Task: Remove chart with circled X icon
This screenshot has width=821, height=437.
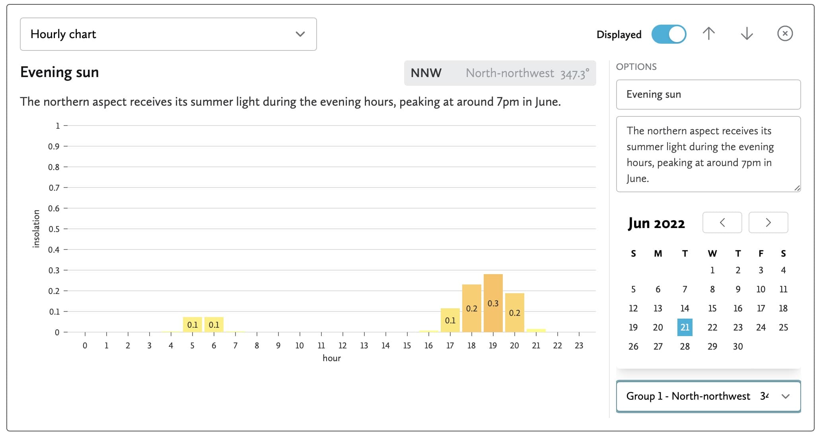Action: coord(785,34)
